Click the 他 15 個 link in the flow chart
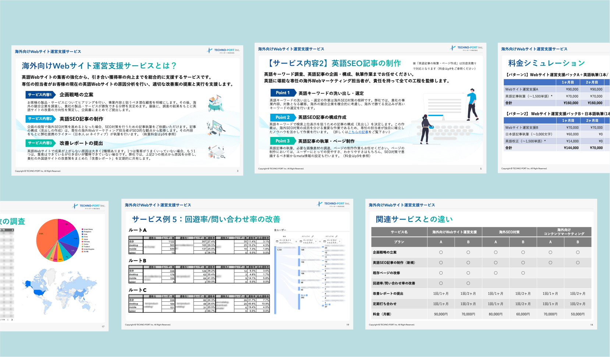This screenshot has width=610, height=357. (304, 296)
